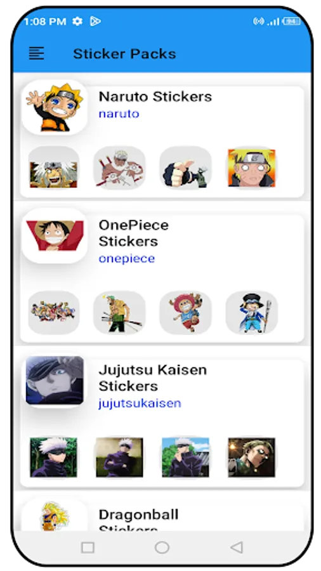Screen dimensions: 321x571
Task: Tap the settings gear in status bar
Action: 77,21
